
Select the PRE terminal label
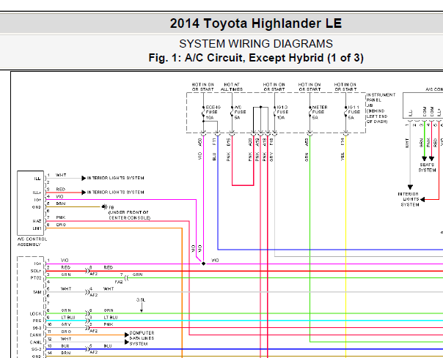37,321
